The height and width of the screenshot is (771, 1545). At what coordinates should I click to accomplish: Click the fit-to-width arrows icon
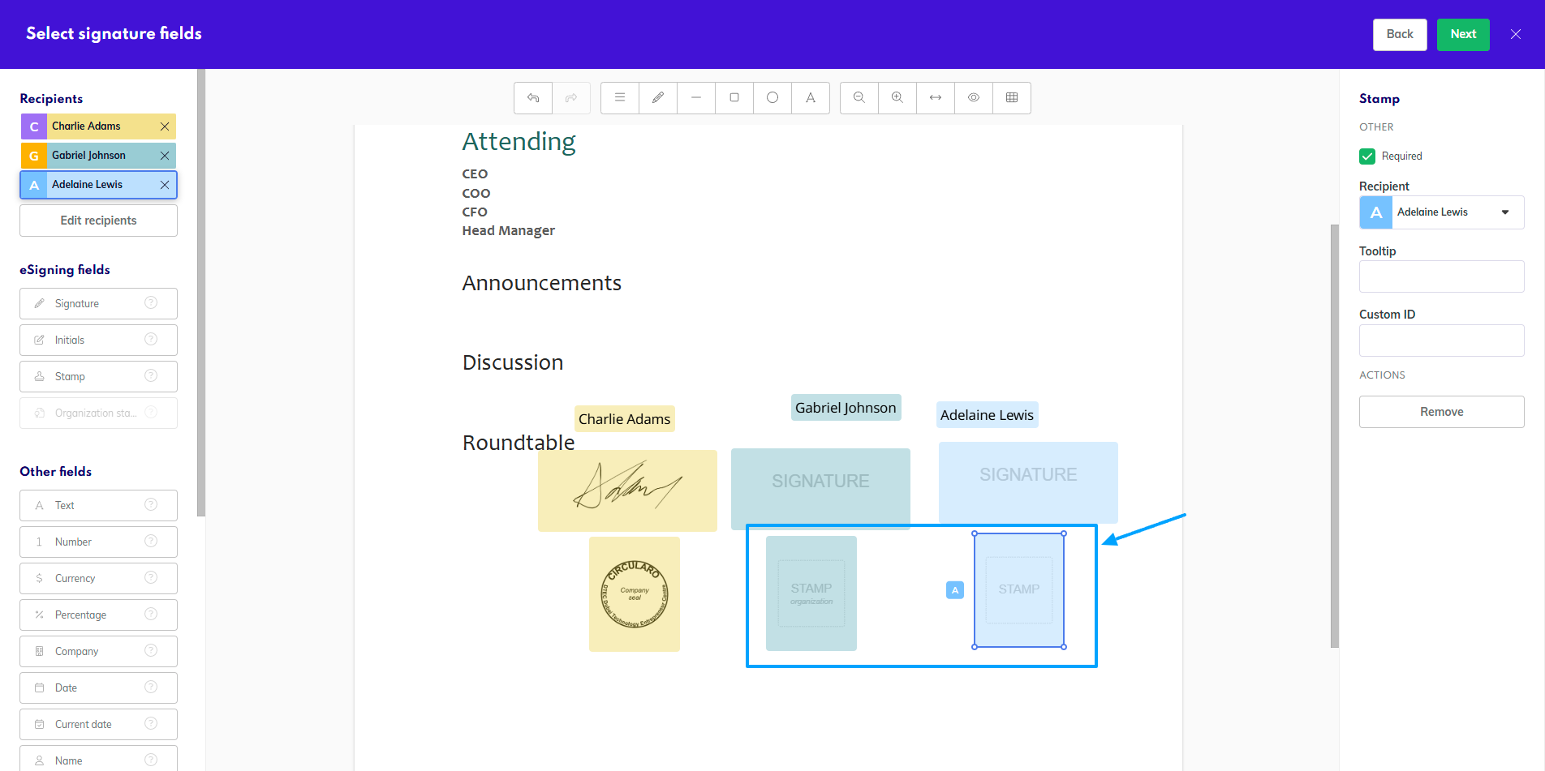point(936,98)
